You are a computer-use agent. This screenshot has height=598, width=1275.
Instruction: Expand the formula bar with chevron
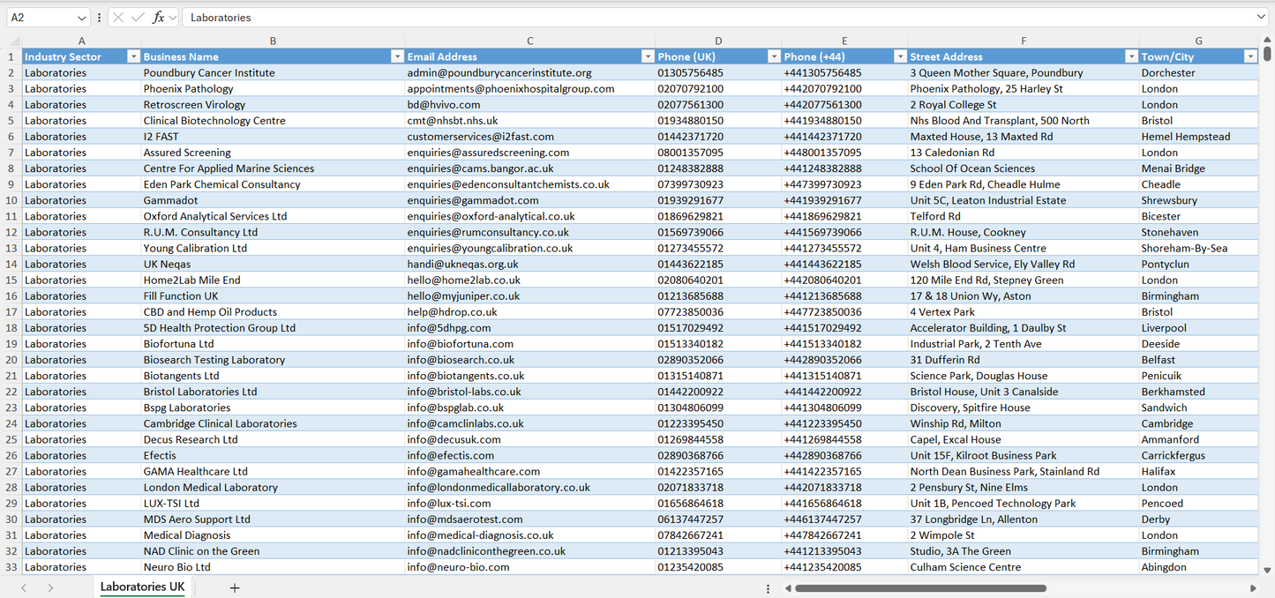coord(1261,18)
